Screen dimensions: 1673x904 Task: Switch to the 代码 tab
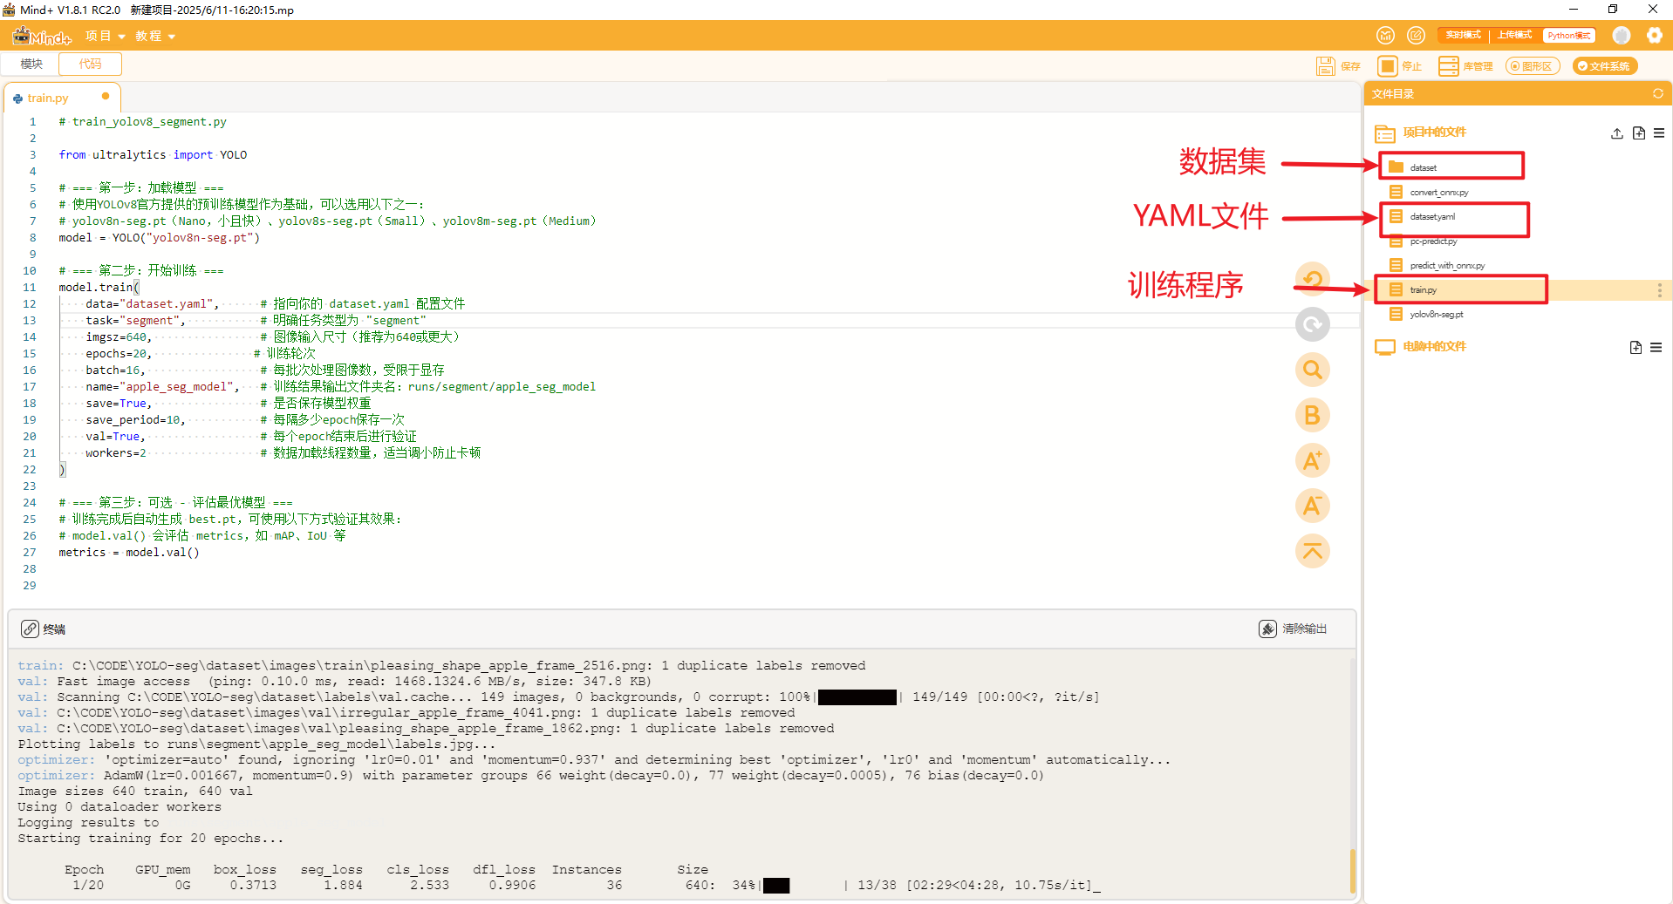click(x=90, y=64)
